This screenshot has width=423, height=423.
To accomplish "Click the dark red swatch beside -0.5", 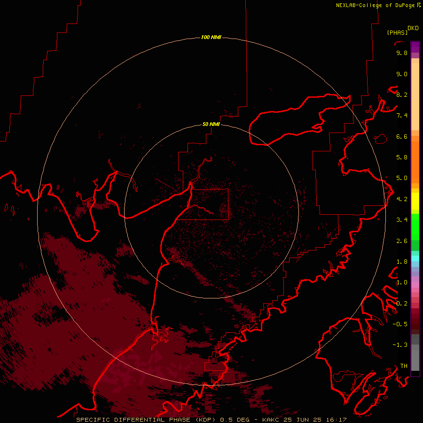I will [415, 324].
